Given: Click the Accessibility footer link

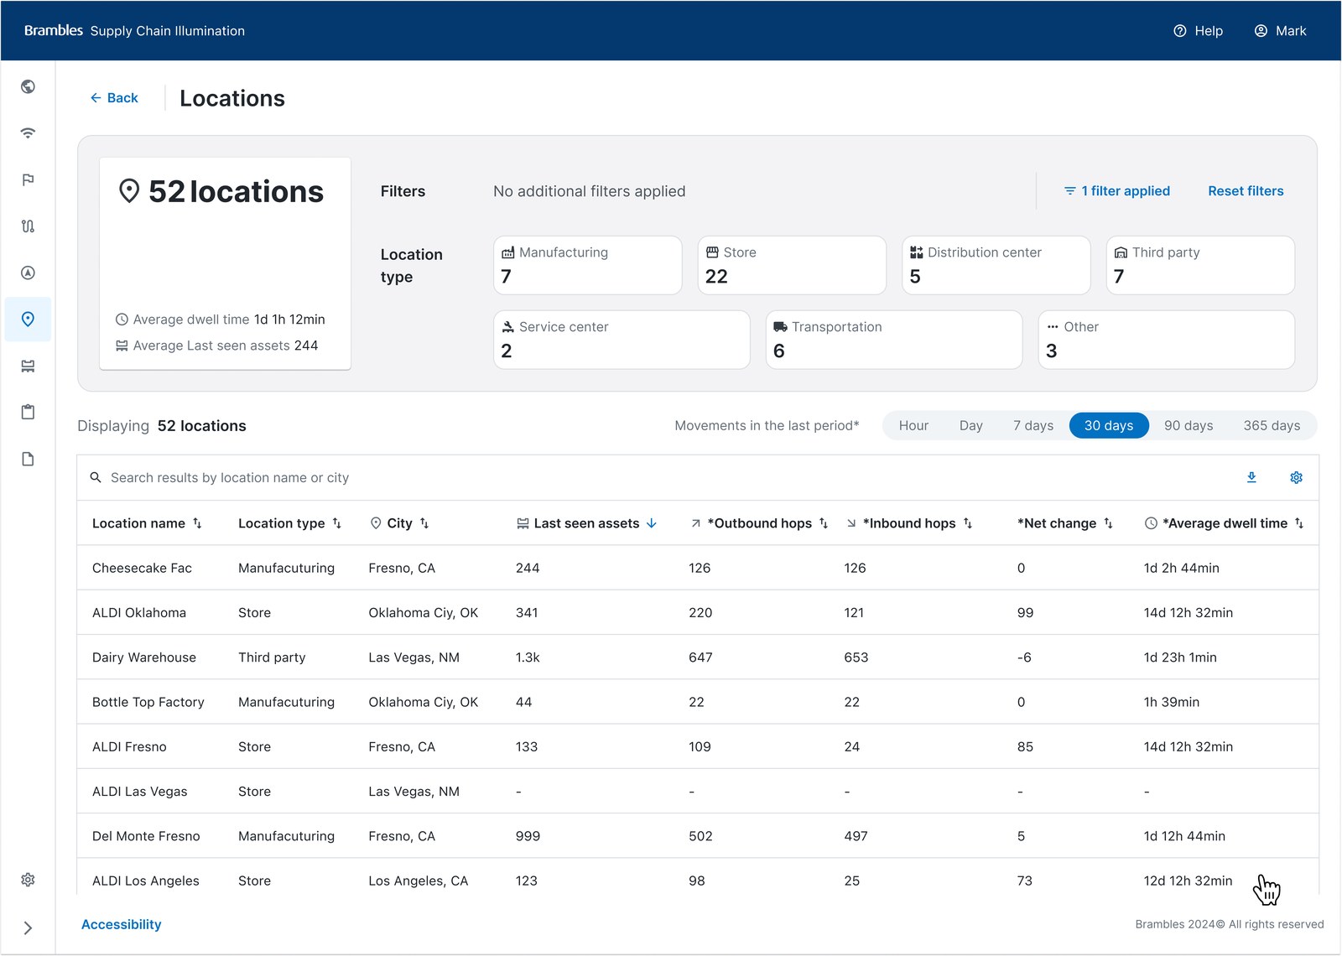Looking at the screenshot, I should pos(121,924).
